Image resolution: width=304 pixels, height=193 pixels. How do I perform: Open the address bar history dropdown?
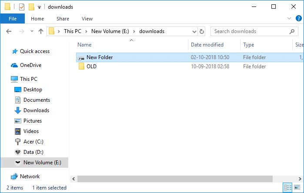[x=194, y=32]
